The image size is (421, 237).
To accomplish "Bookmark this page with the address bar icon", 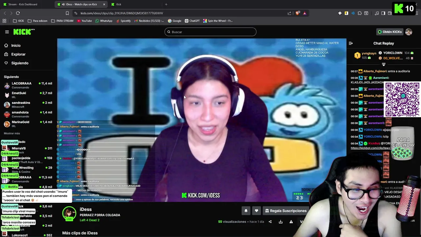I will (67, 13).
